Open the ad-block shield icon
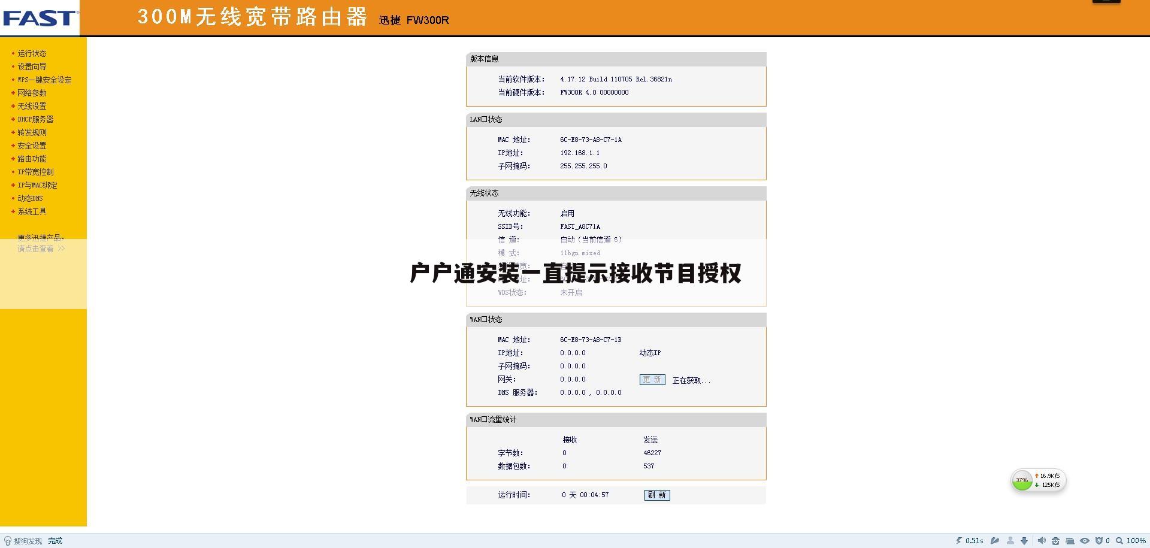Viewport: 1150px width, 548px height. click(1099, 540)
